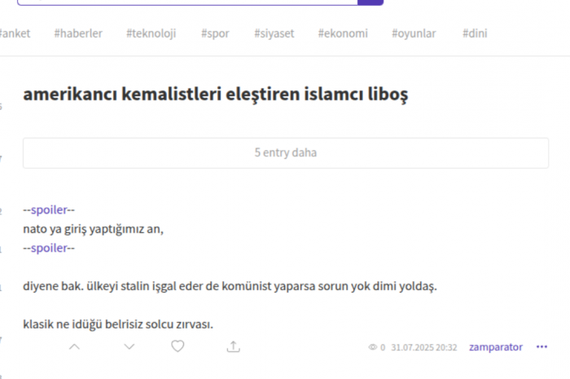Share the entry using the share icon
570x379 pixels.
[x=234, y=346]
